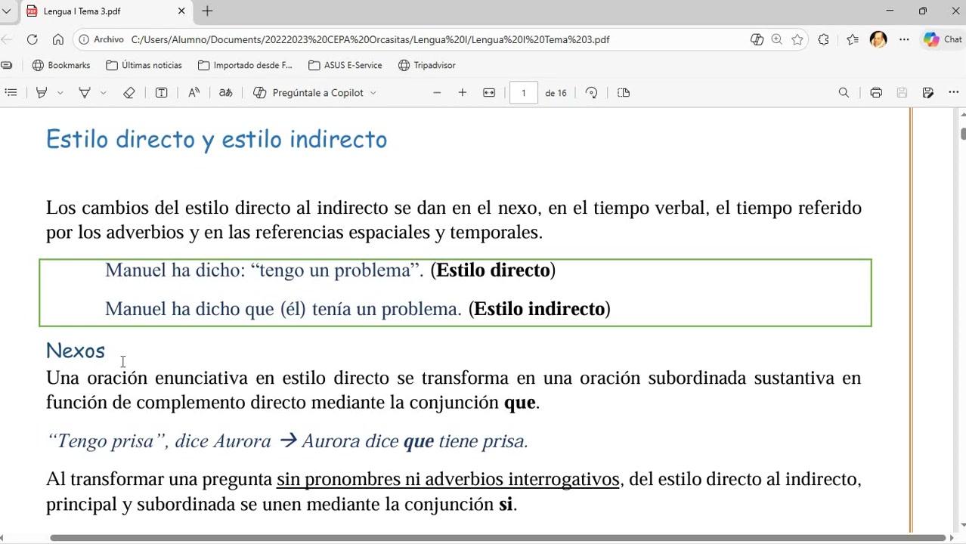Click the 'de 16' page count label
Viewport: 966px width, 544px height.
[x=556, y=92]
